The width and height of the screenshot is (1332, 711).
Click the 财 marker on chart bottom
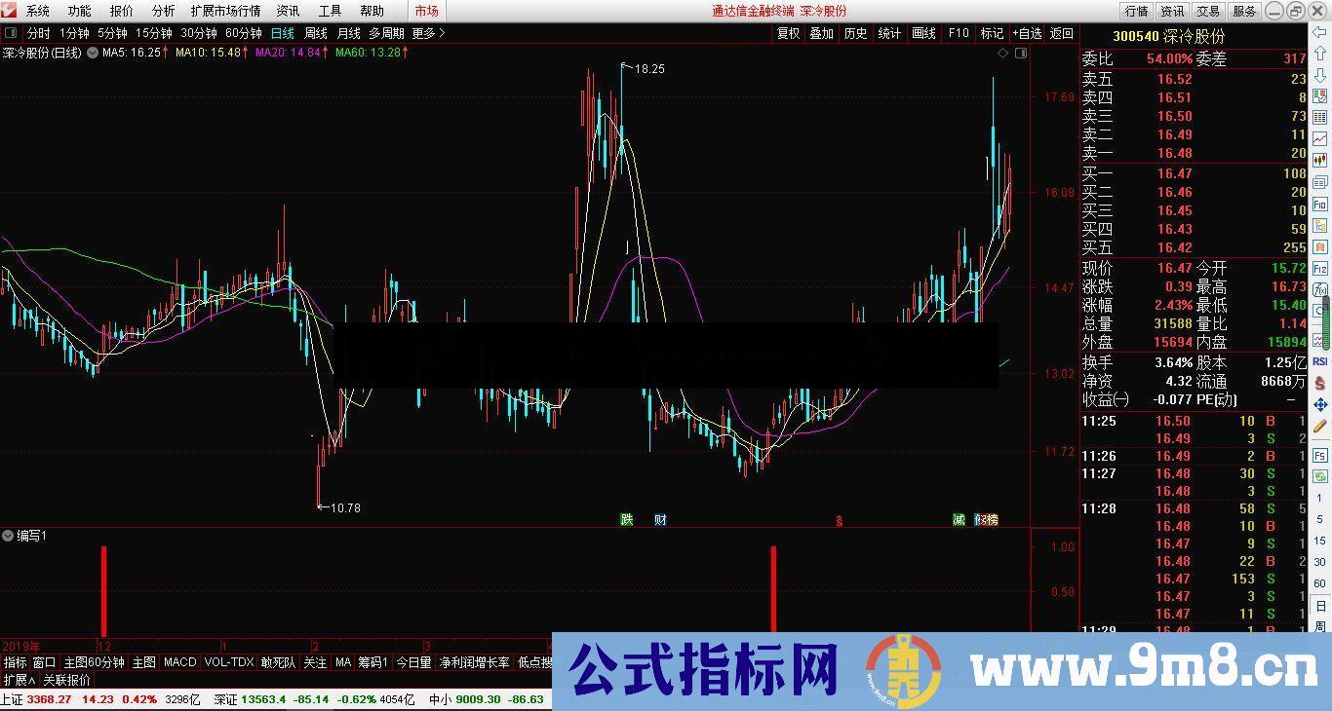(x=660, y=519)
